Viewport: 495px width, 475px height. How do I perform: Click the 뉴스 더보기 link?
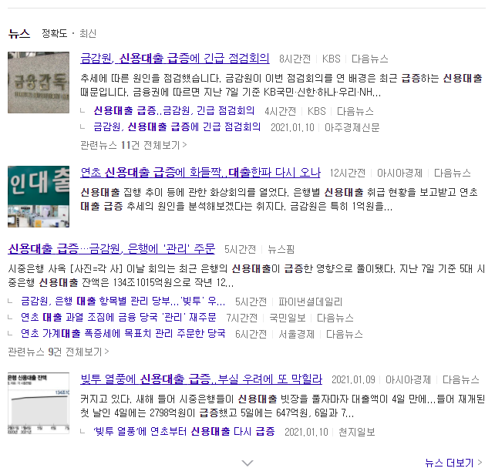coord(453,463)
